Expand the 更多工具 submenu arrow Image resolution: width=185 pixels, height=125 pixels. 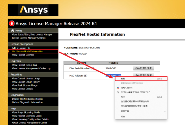[165, 111]
